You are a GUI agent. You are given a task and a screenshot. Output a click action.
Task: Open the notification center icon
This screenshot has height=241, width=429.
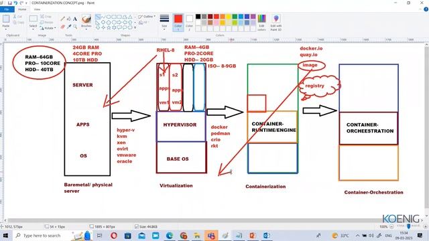(x=420, y=235)
